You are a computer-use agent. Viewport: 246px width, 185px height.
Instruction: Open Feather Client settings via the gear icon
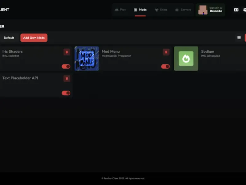(x=244, y=10)
